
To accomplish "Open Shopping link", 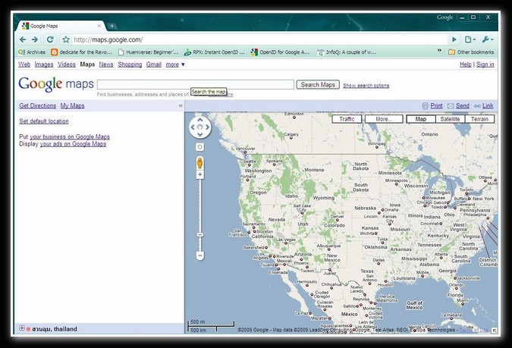I will pyautogui.click(x=130, y=64).
